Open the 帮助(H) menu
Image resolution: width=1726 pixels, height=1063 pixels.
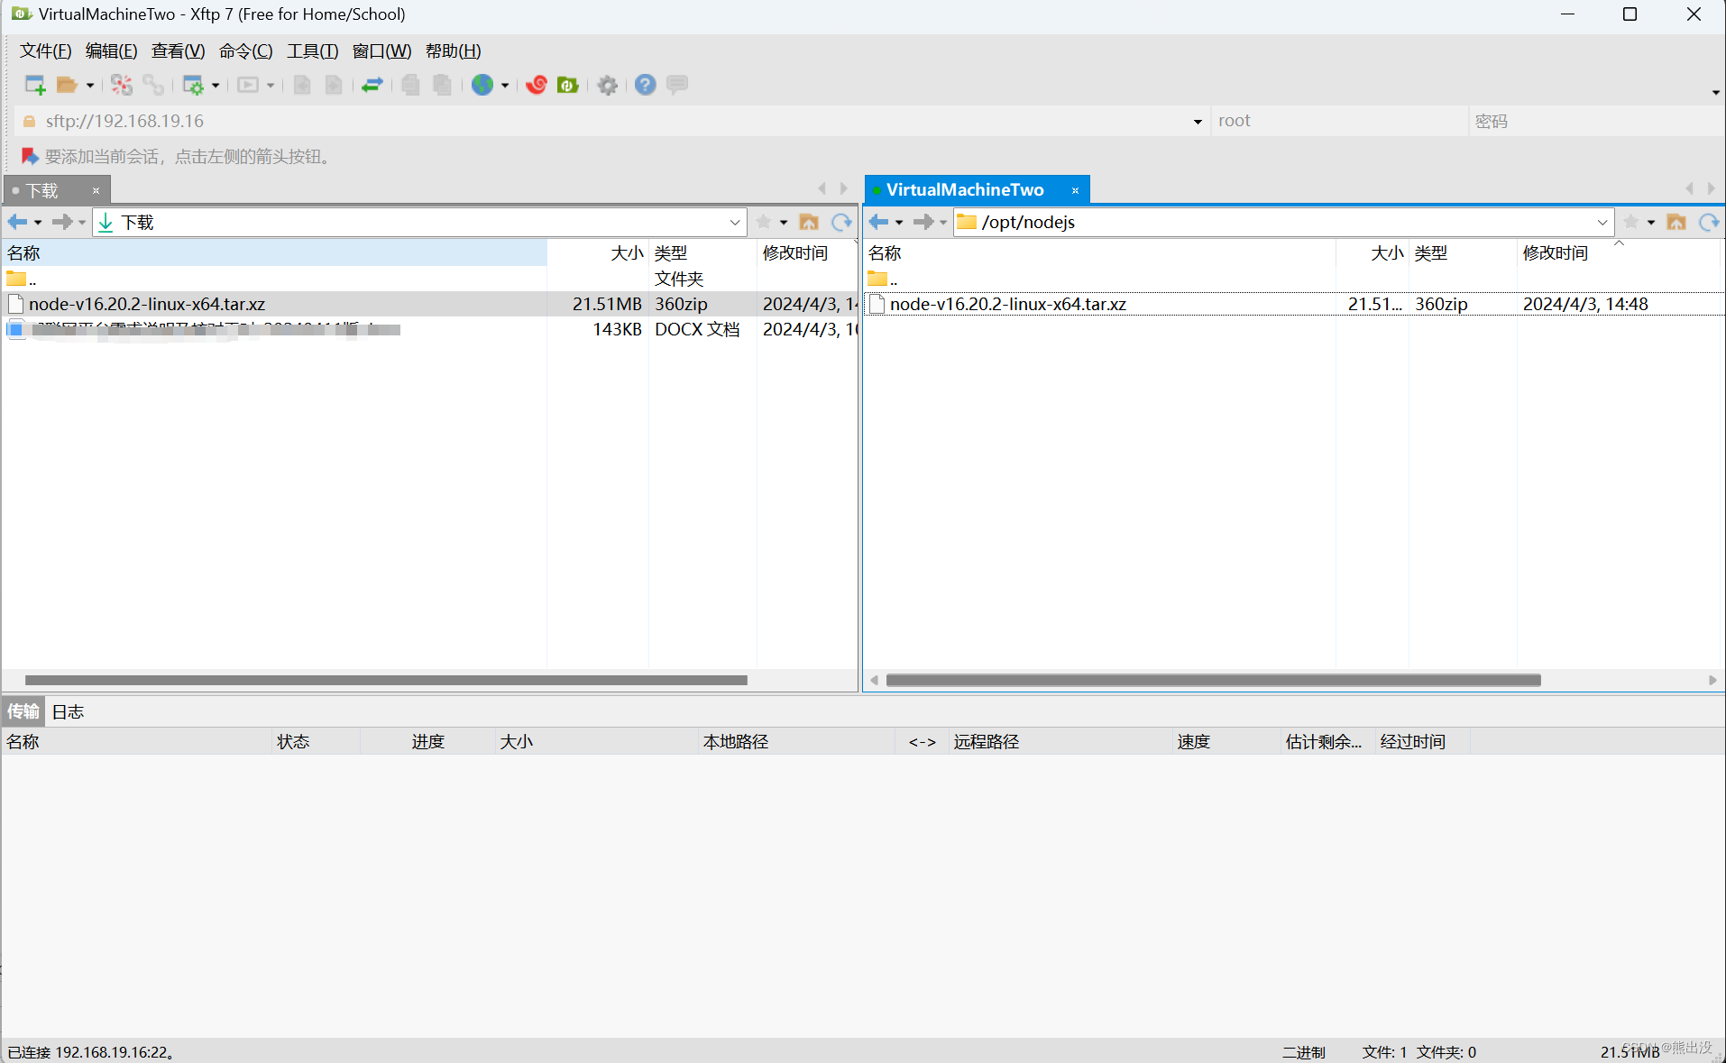tap(453, 51)
